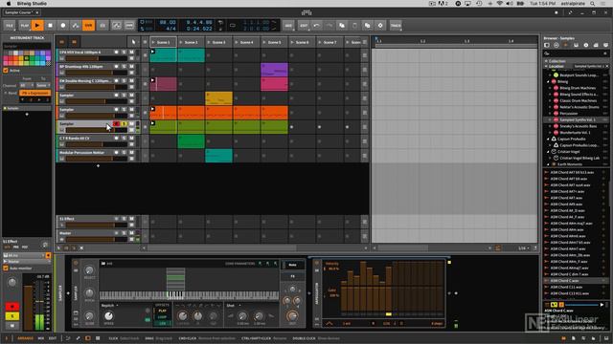Click the inspector yellow solo button
Viewport: 613px width, 344px height.
(12, 316)
